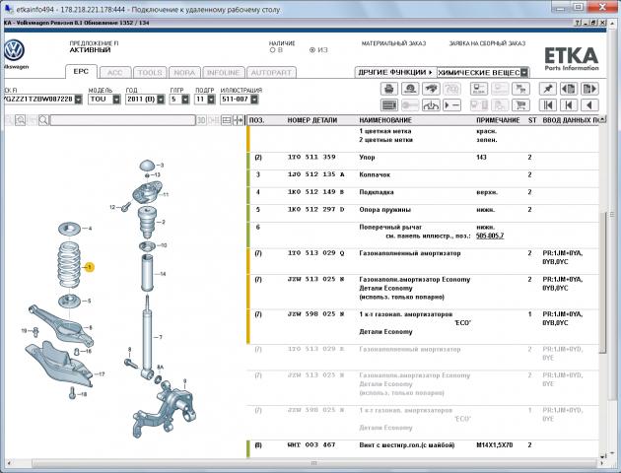Click the handshake icon in the top toolbar row
The height and width of the screenshot is (473, 621).
tap(431, 89)
